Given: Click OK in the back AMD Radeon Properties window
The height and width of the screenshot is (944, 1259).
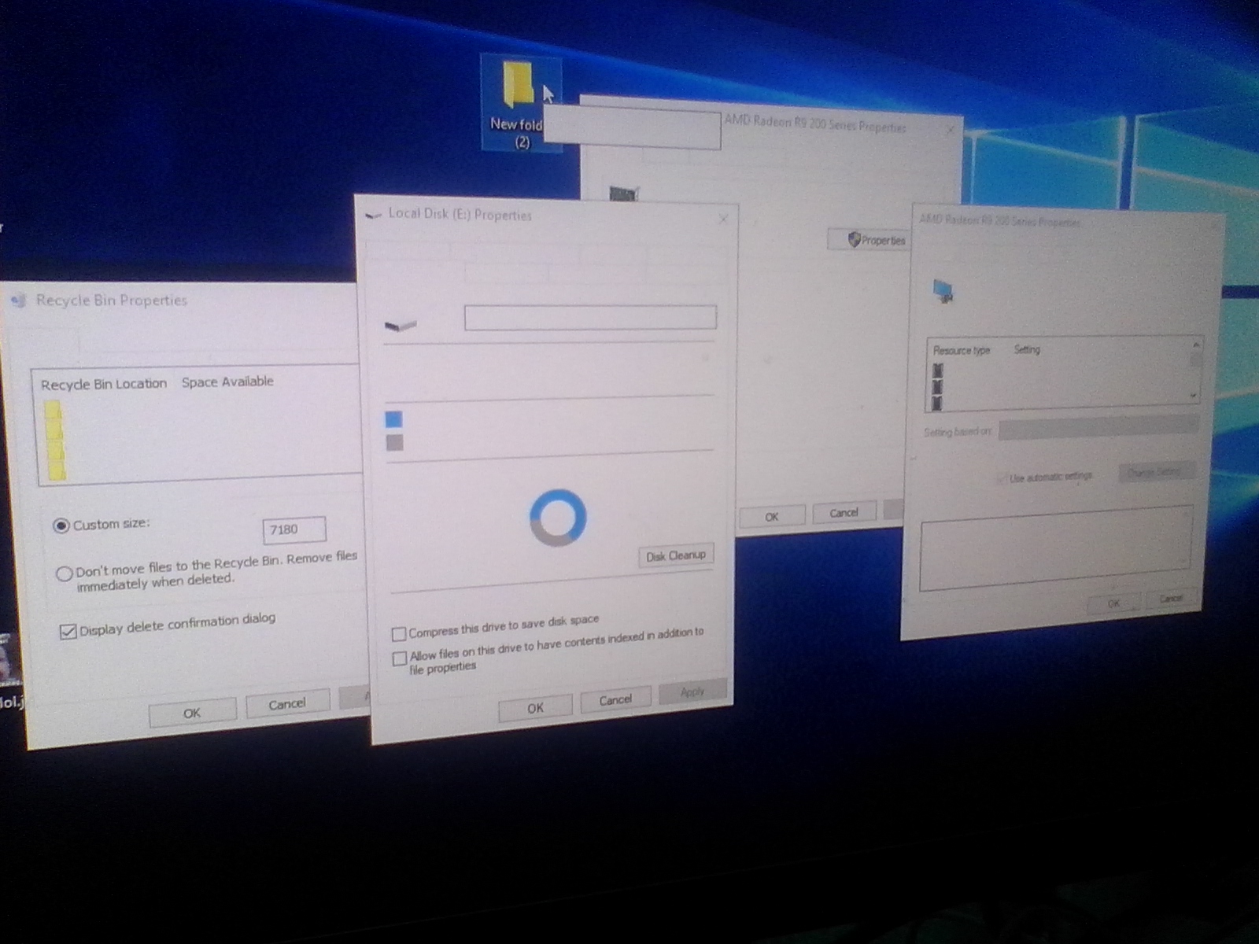Looking at the screenshot, I should [x=771, y=517].
